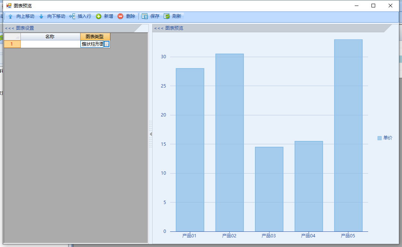Click the 向下移动 move-down toolbar button
Image resolution: width=402 pixels, height=247 pixels.
(52, 16)
